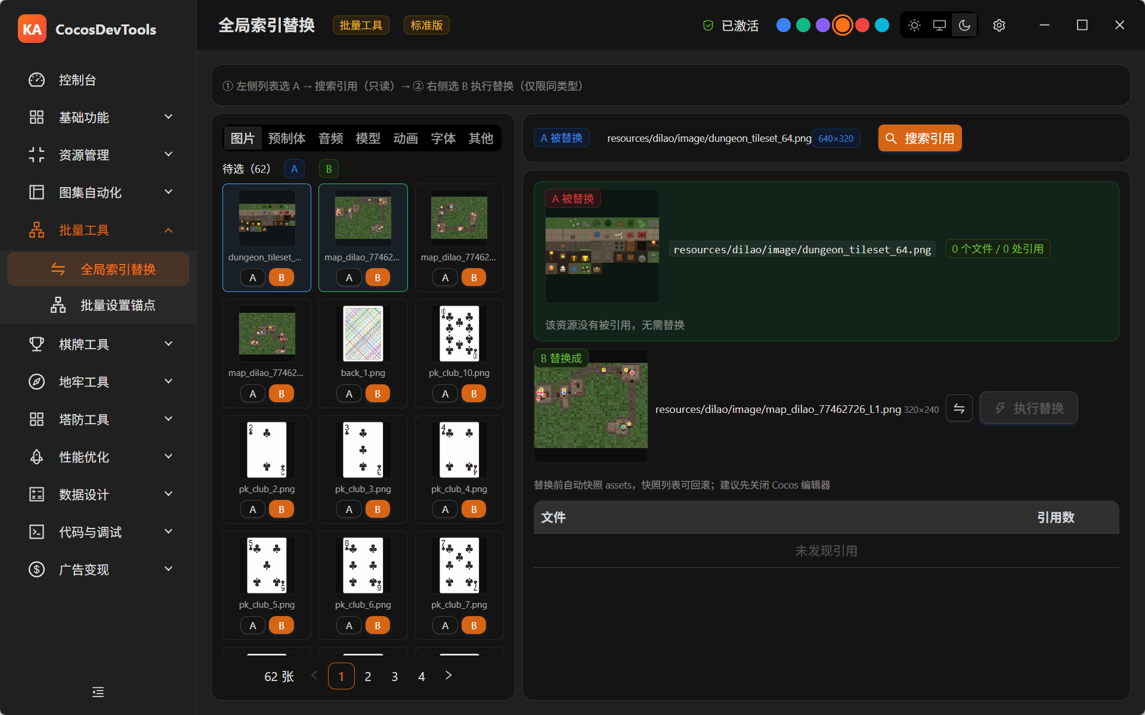Switch to the 其他 tab

point(481,138)
